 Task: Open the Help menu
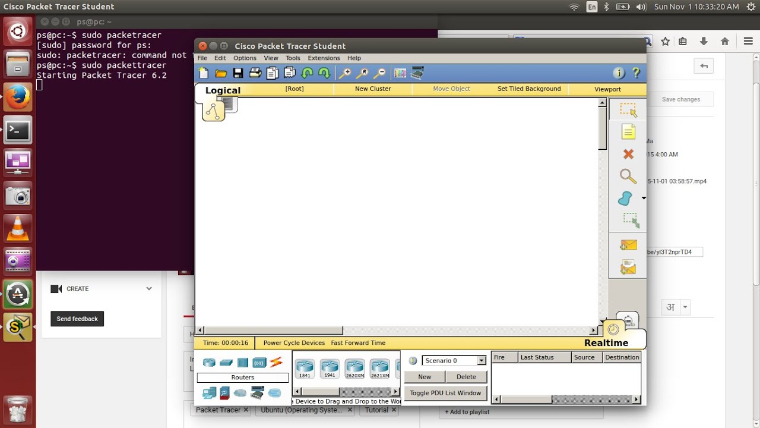pos(354,58)
